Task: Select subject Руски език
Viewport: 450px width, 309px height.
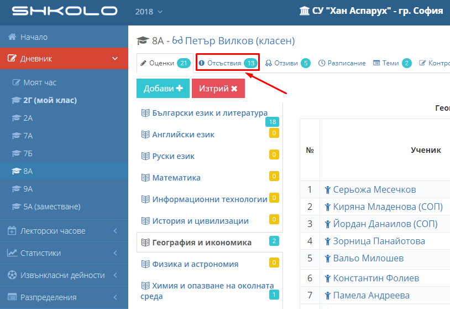Action: click(x=174, y=156)
